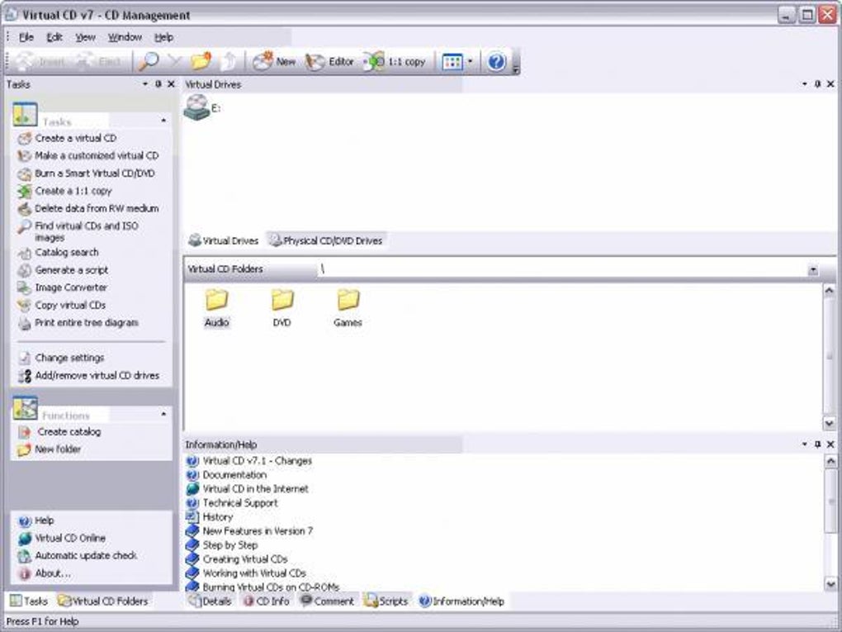Open Virtual Drives panel options arrow
Viewport: 842px width, 632px height.
pyautogui.click(x=804, y=83)
